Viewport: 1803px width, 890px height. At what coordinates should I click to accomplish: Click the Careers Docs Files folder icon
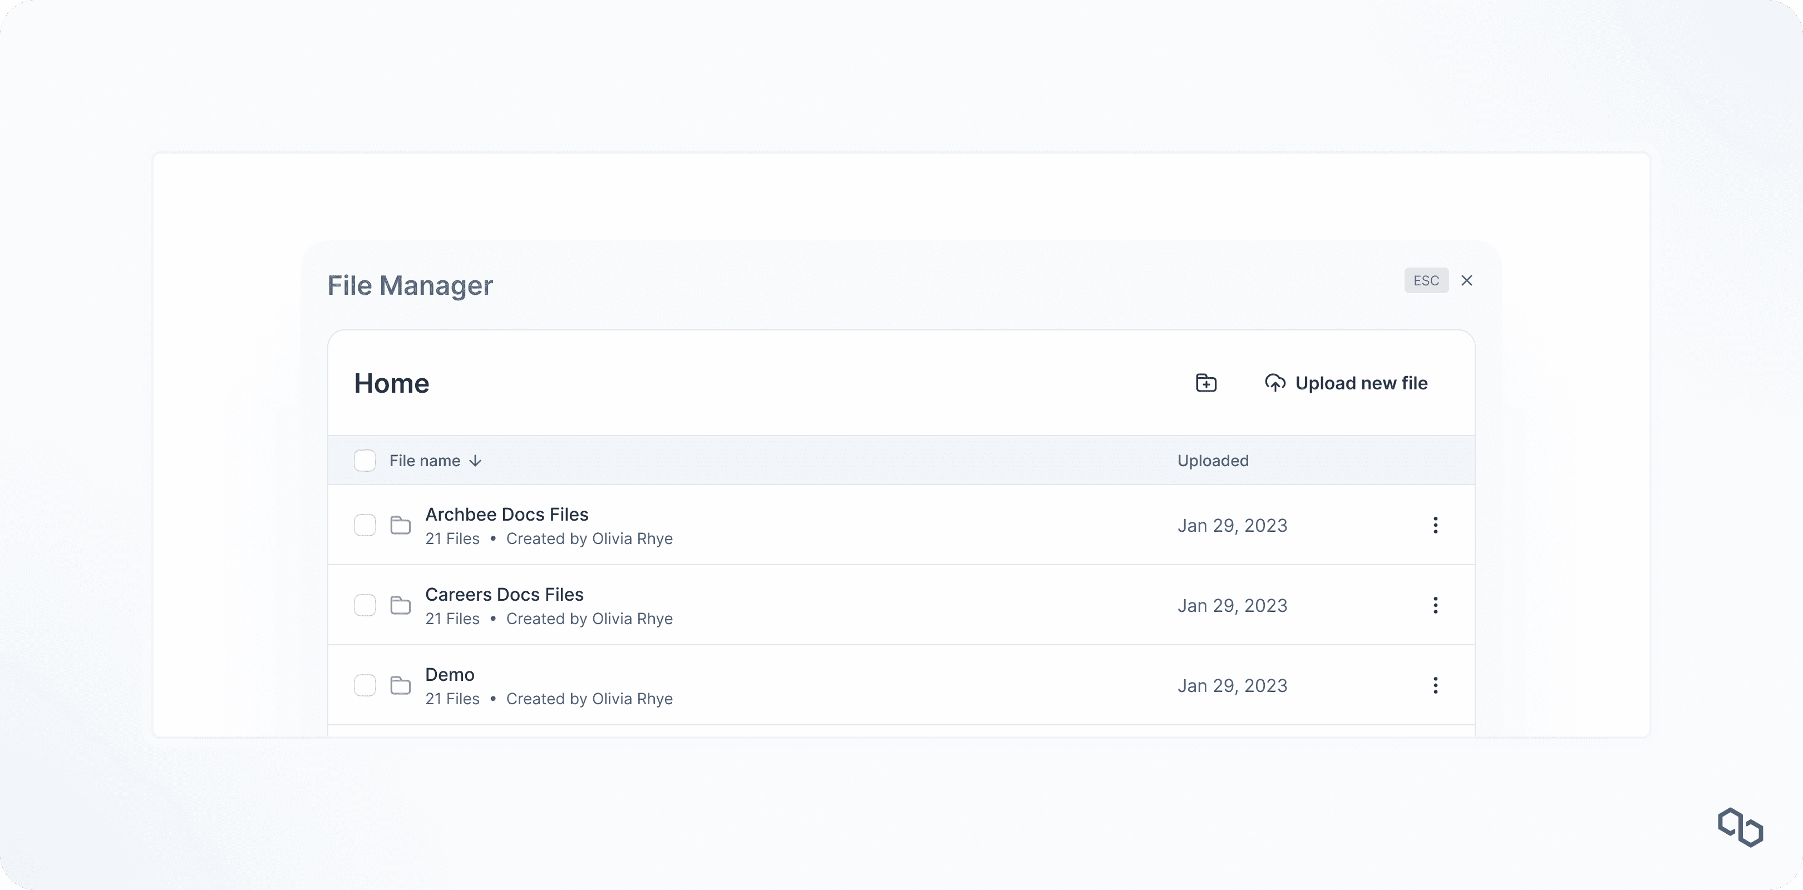click(x=400, y=605)
